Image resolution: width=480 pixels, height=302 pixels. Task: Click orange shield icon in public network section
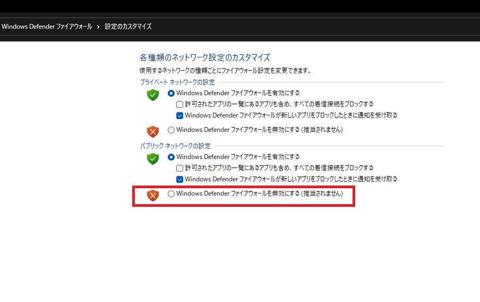pyautogui.click(x=153, y=195)
